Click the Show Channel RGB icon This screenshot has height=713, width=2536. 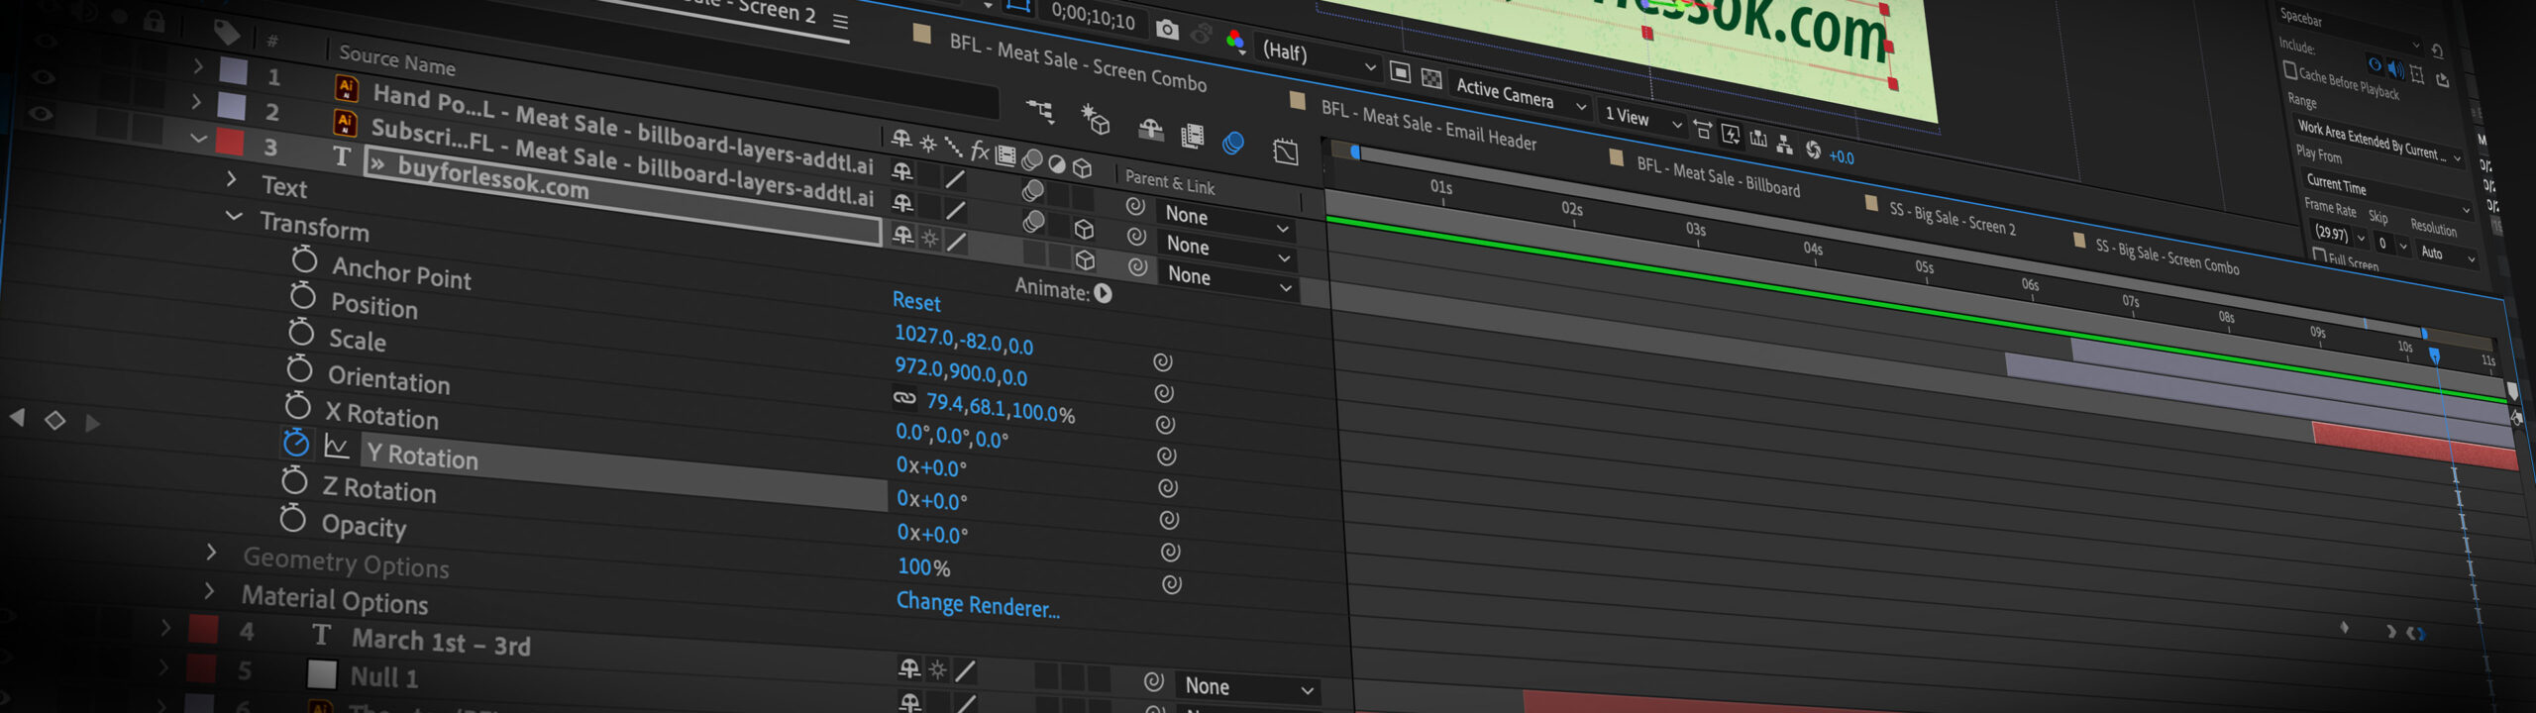click(1235, 41)
